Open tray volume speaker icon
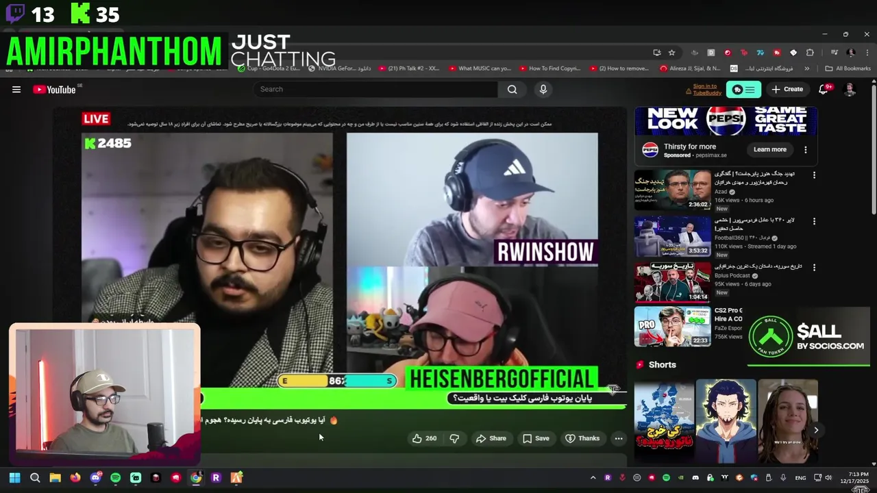 pyautogui.click(x=828, y=477)
